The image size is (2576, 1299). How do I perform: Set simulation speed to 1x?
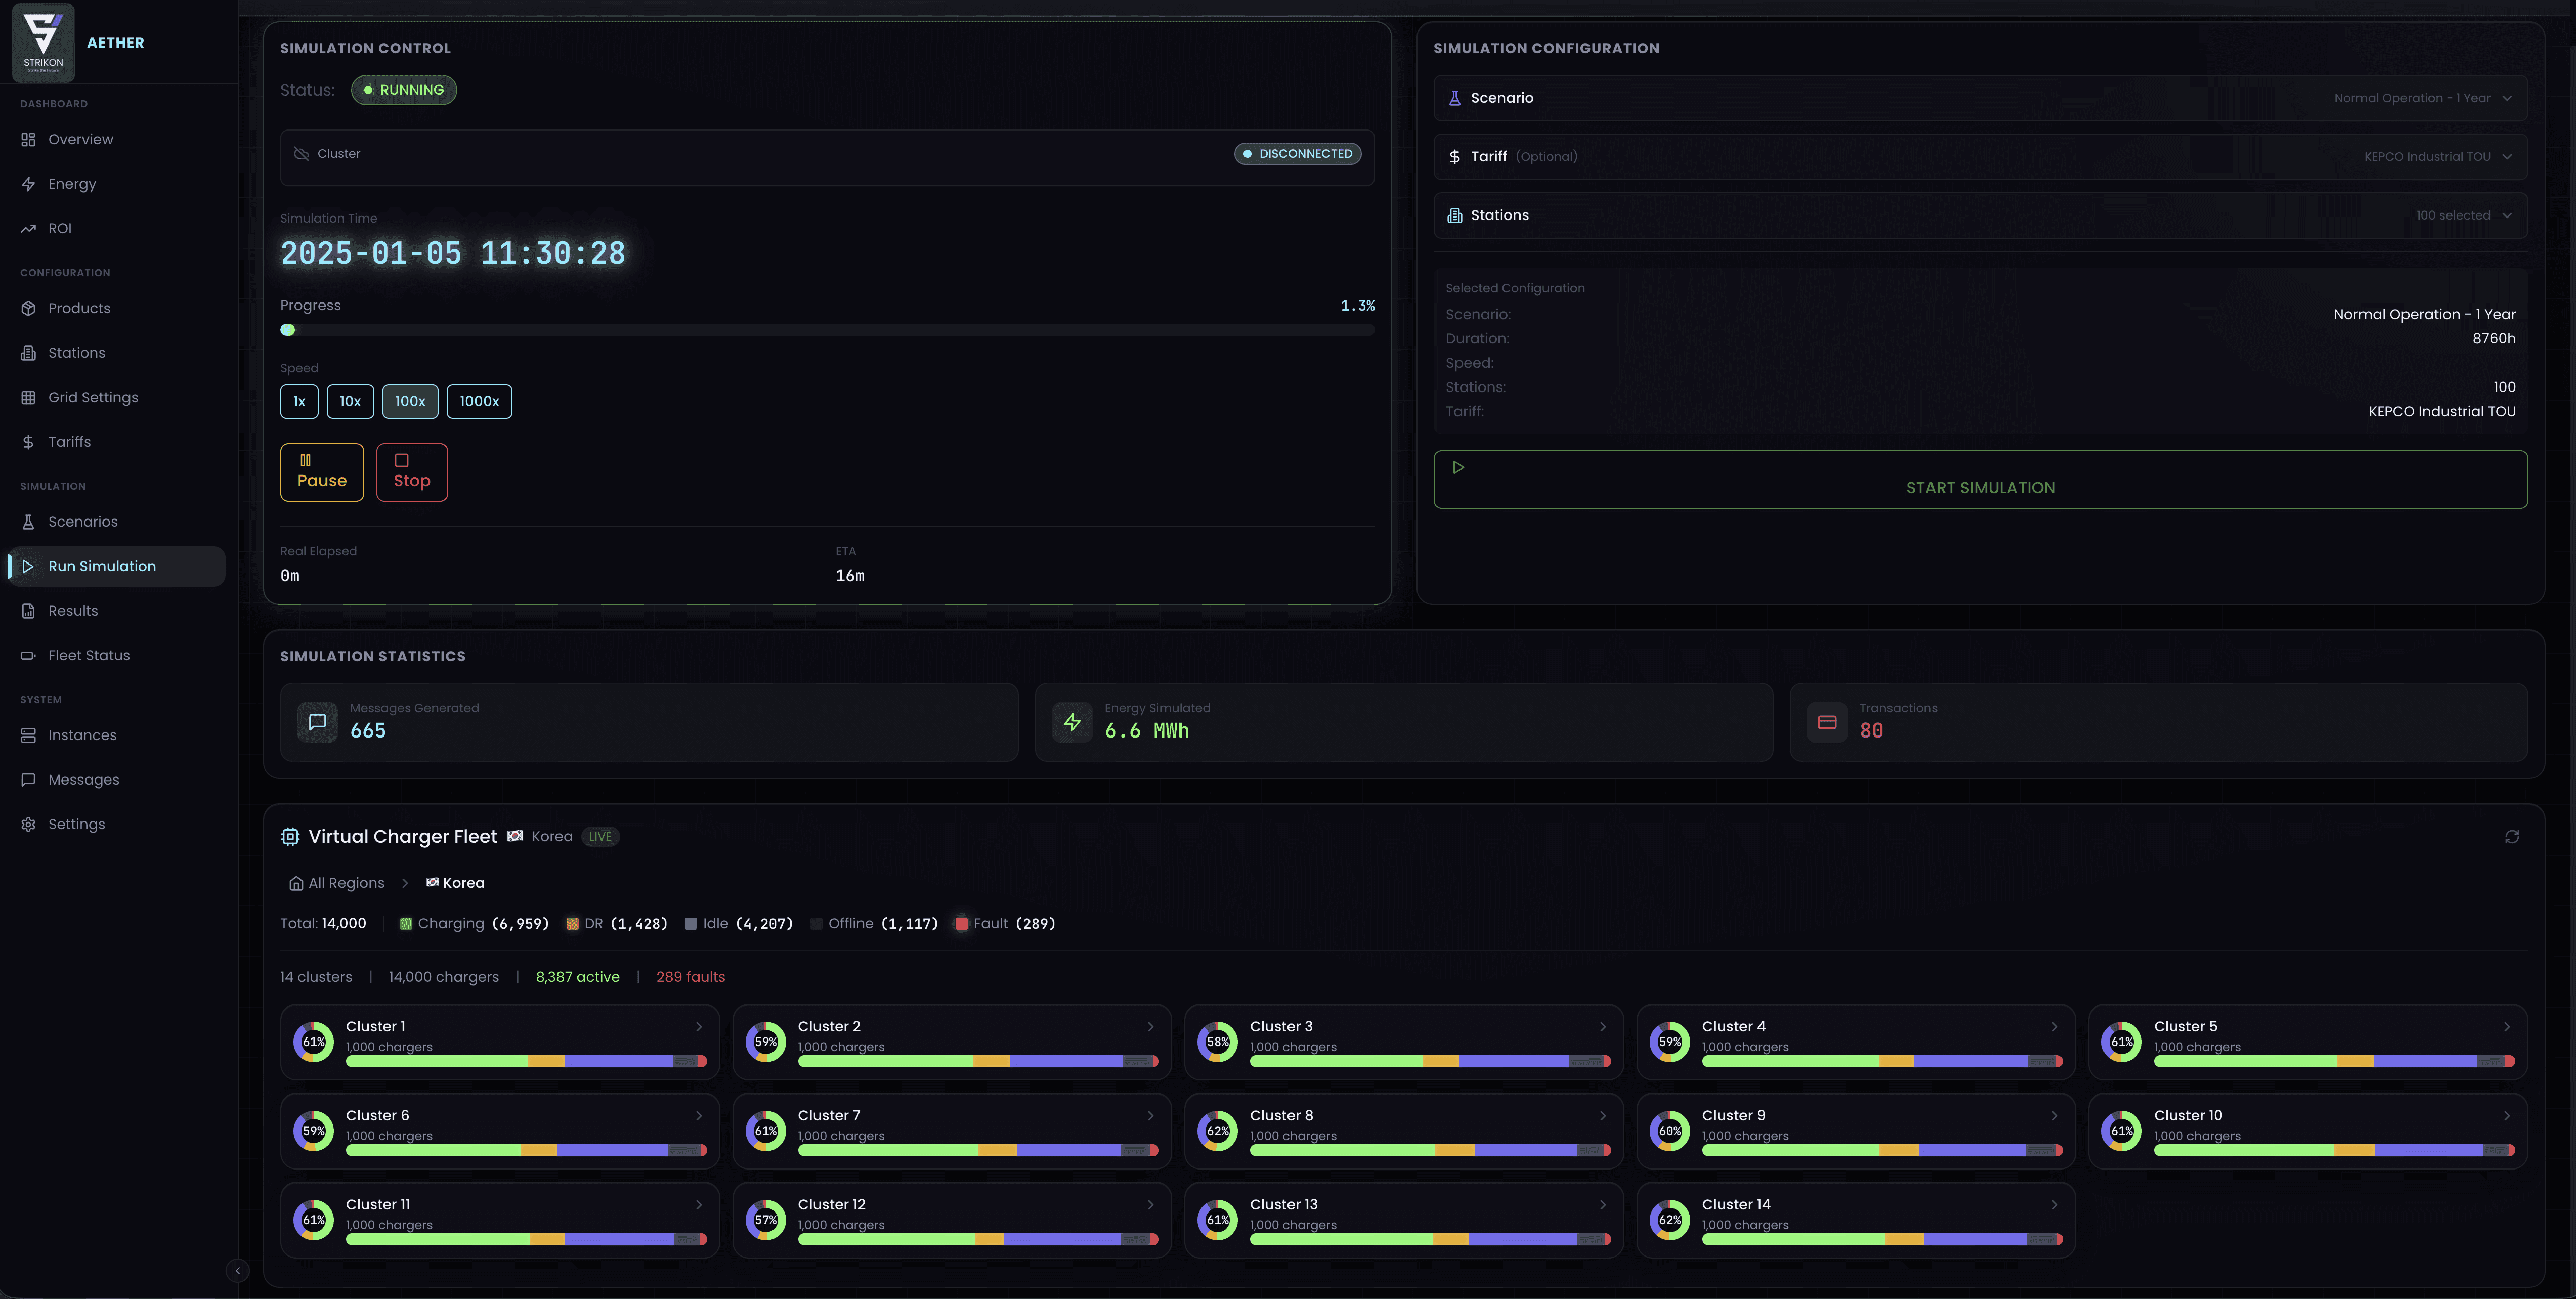[299, 401]
